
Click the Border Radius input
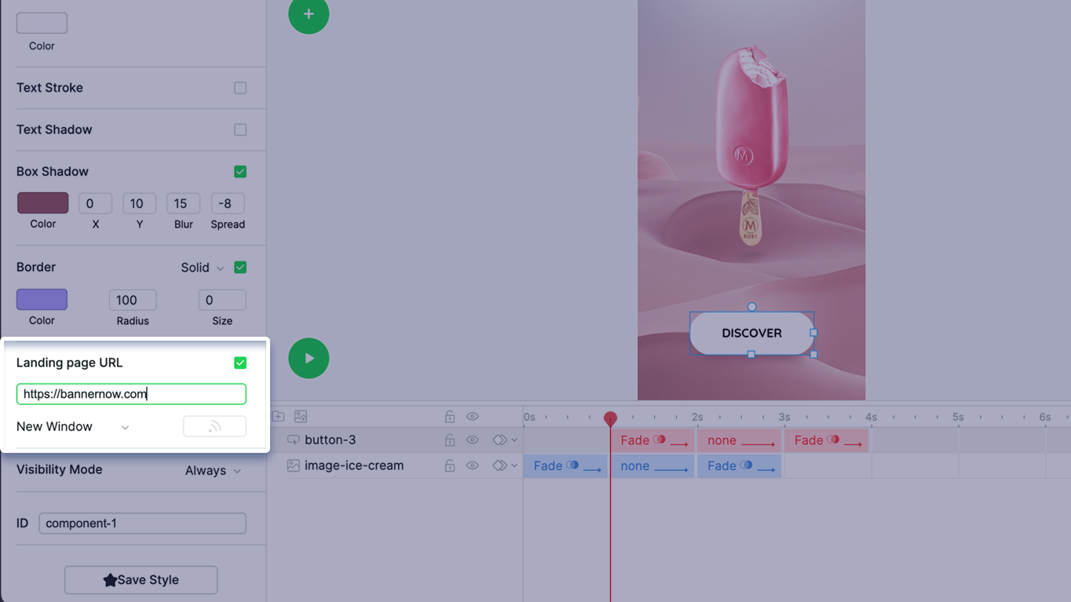pyautogui.click(x=133, y=300)
